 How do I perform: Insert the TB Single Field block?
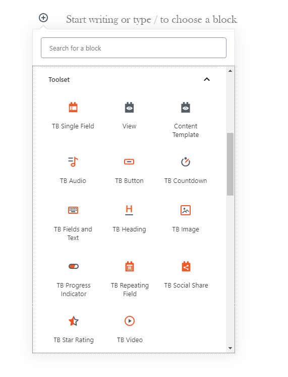[x=73, y=116]
